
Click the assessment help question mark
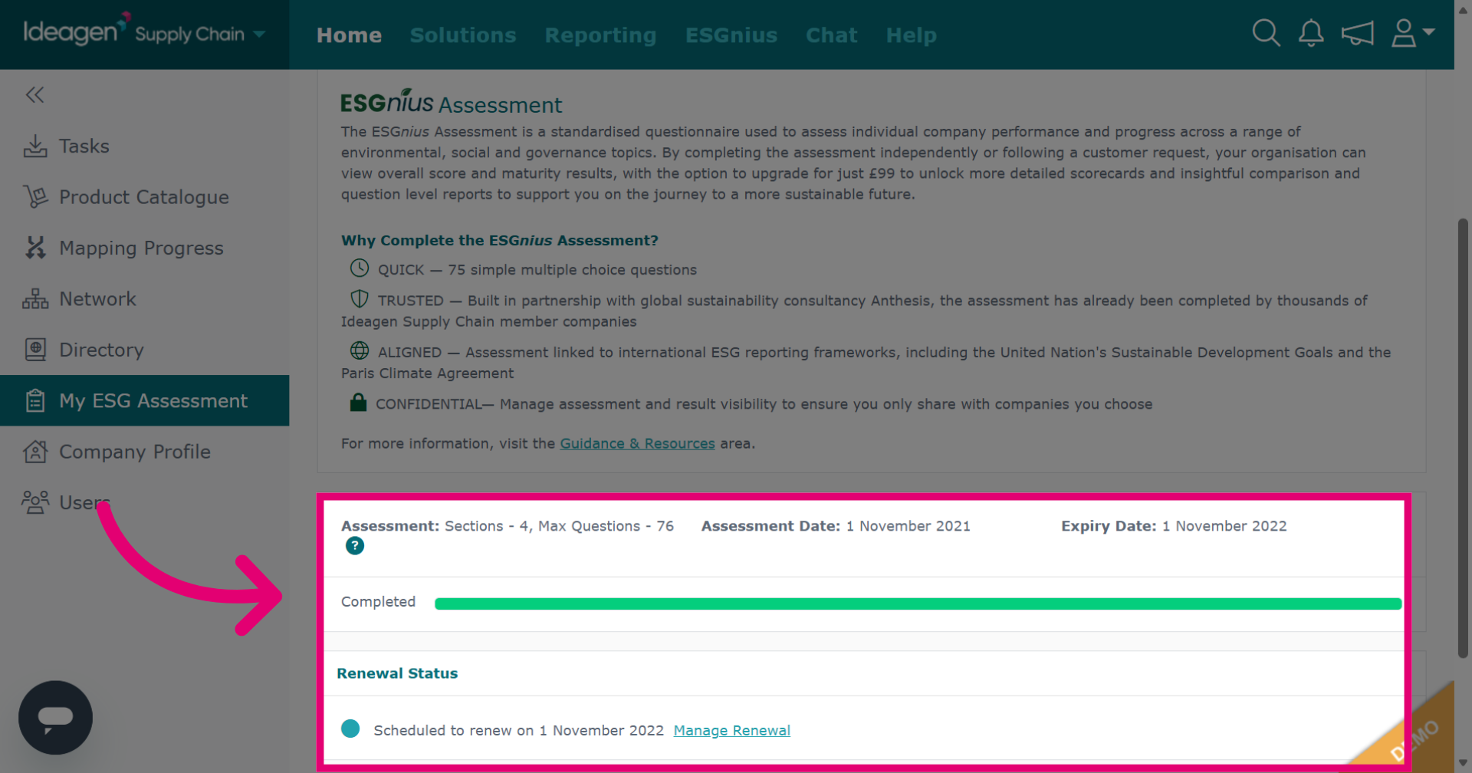coord(355,546)
